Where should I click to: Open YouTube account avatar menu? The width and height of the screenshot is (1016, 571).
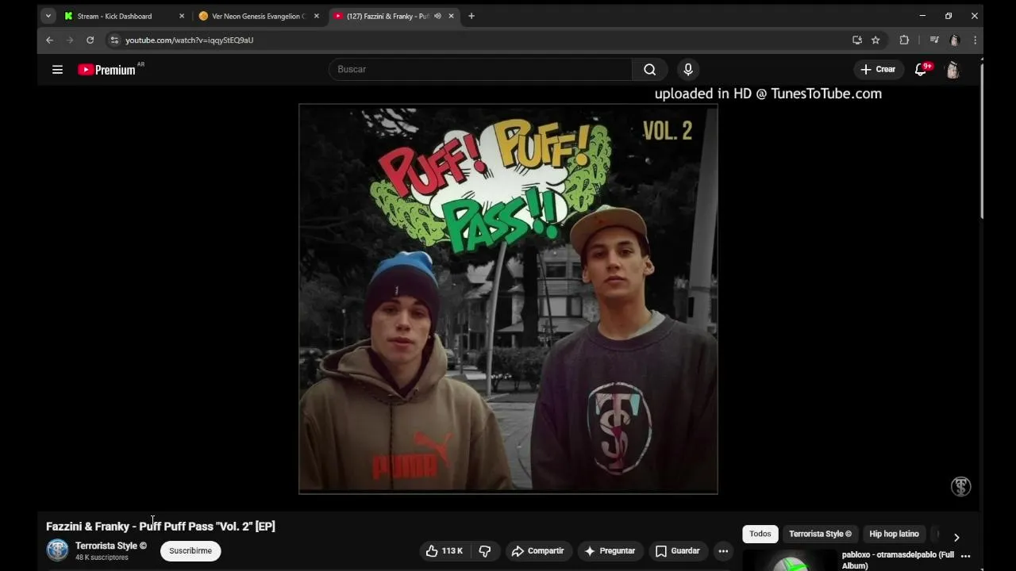[x=952, y=70]
